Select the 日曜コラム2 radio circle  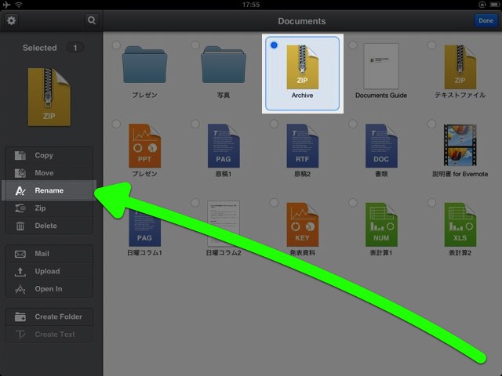195,202
